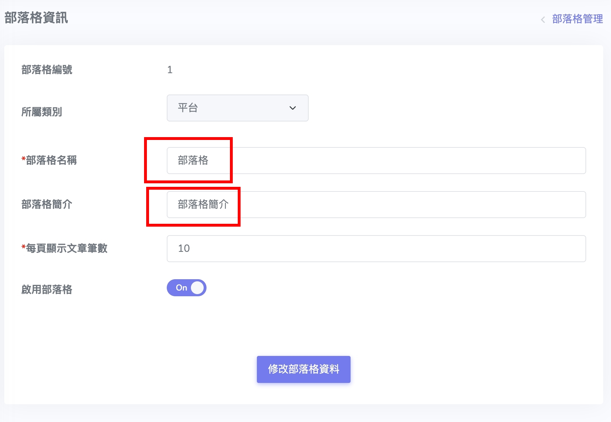Click the 部落格編號 value 1
Image resolution: width=611 pixels, height=422 pixels.
click(x=170, y=70)
